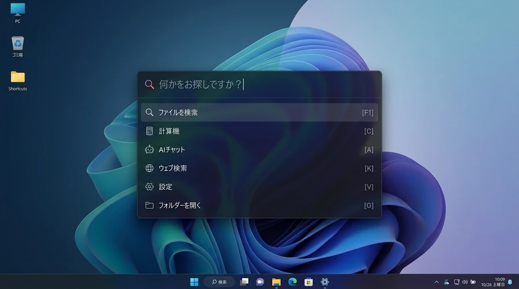Click the taskbar 検索 search box

(219, 282)
